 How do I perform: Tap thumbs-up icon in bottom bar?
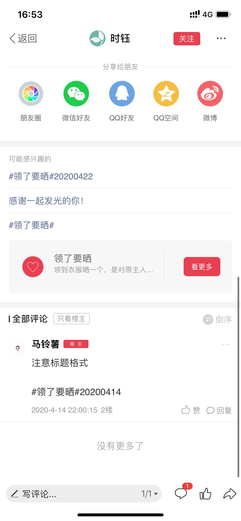pyautogui.click(x=205, y=493)
